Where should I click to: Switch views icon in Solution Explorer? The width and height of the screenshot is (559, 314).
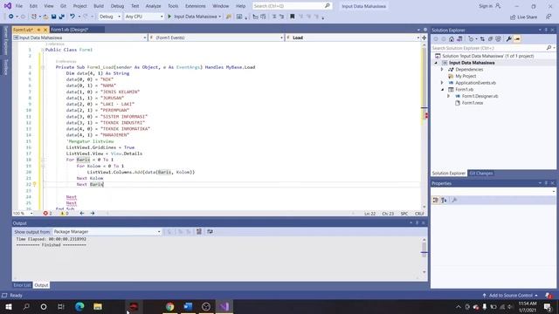[459, 38]
